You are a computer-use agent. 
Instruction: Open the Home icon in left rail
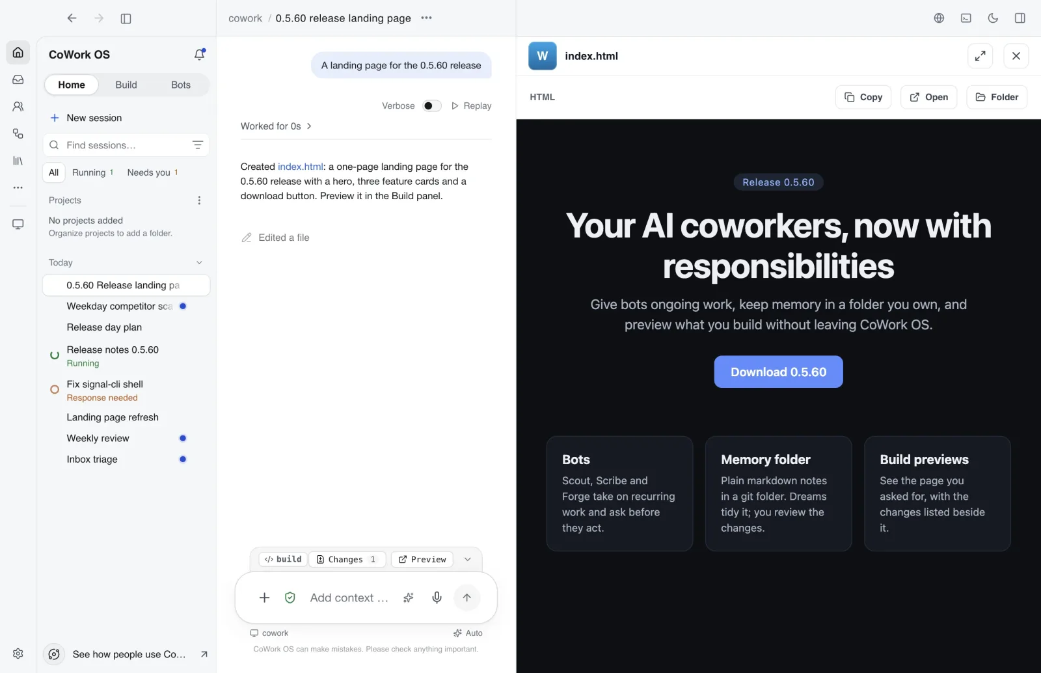[x=18, y=52]
